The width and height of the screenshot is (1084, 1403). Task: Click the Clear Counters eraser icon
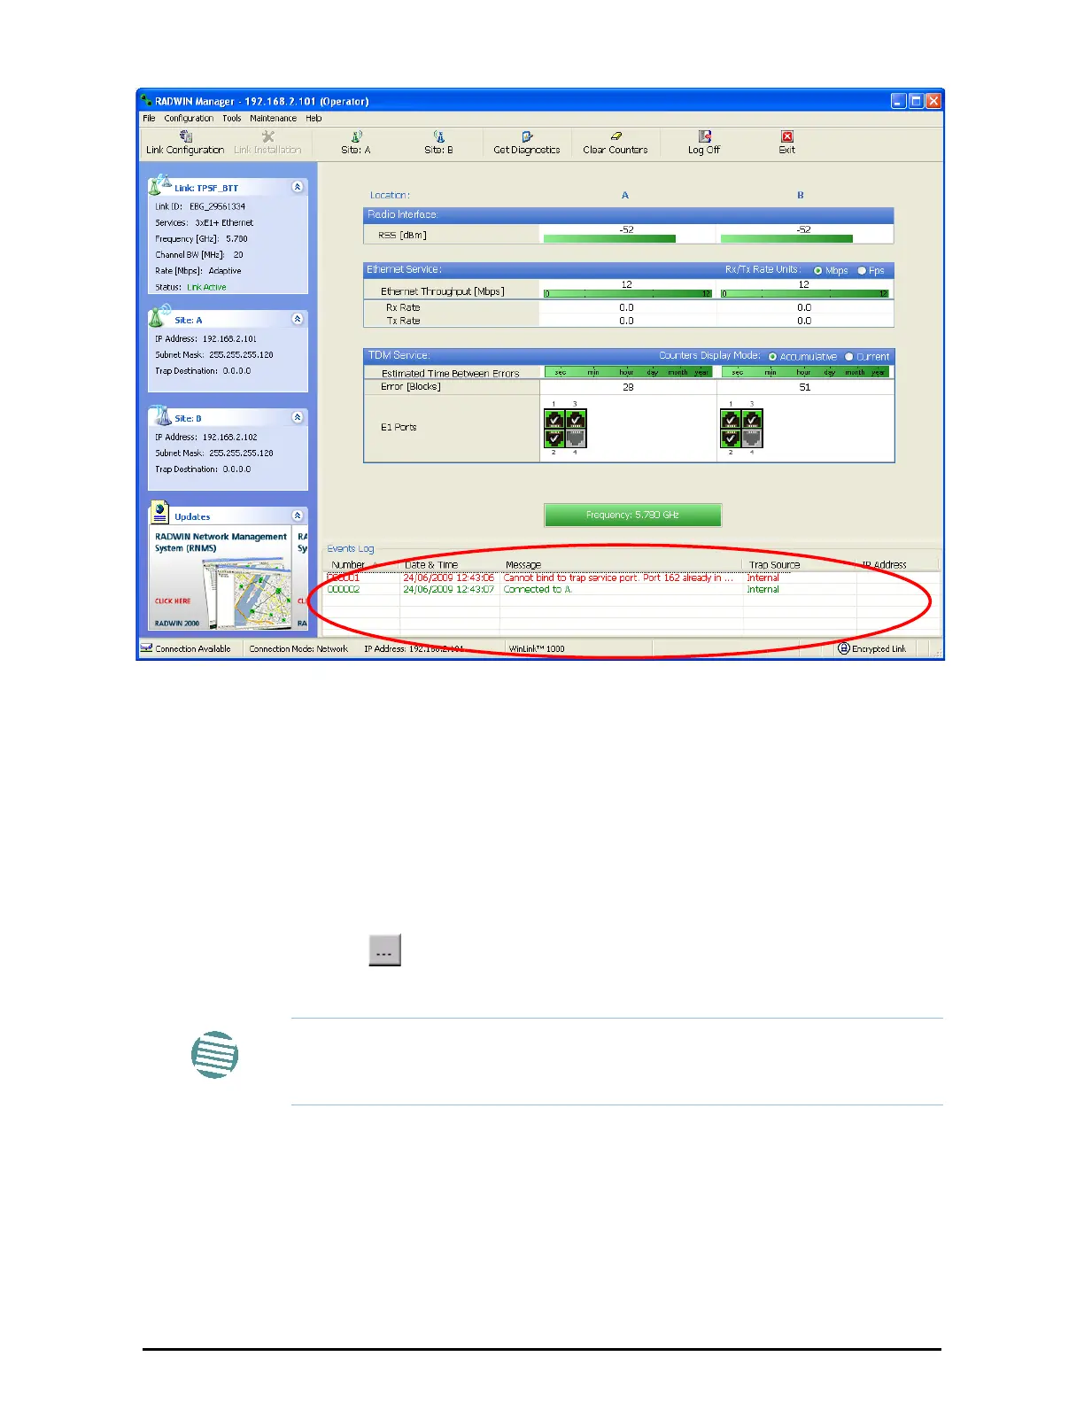[x=616, y=136]
